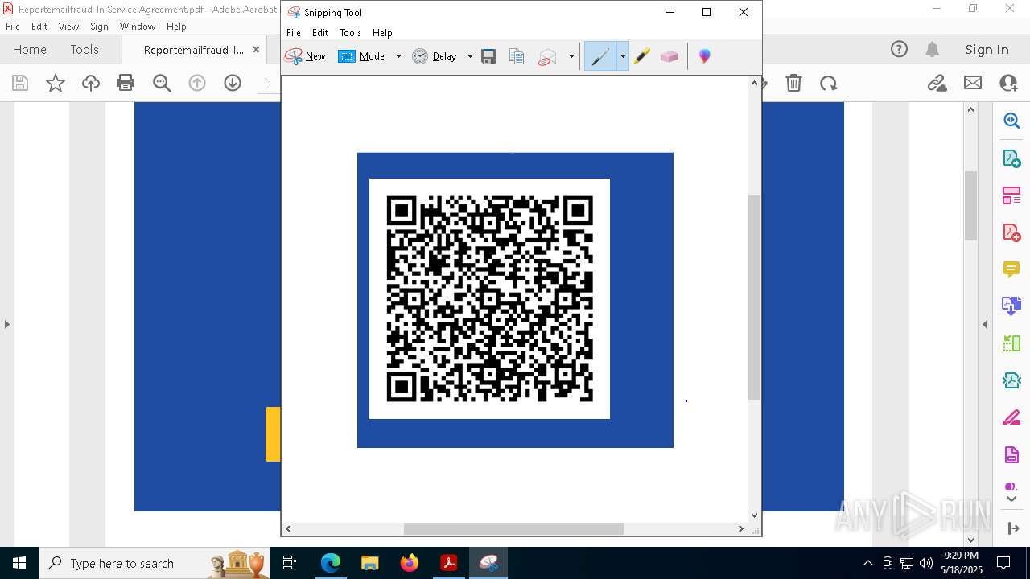
Task: Send the snip via email icon
Action: [x=548, y=56]
